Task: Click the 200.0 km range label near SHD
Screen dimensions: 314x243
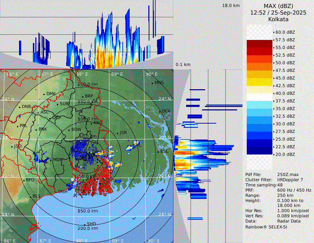Action: pos(88,228)
